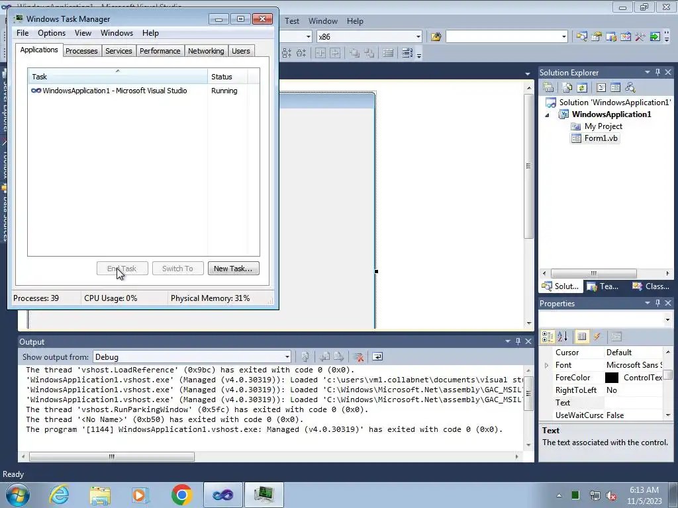Pin the Solution Explorer panel
The width and height of the screenshot is (678, 508).
click(657, 73)
